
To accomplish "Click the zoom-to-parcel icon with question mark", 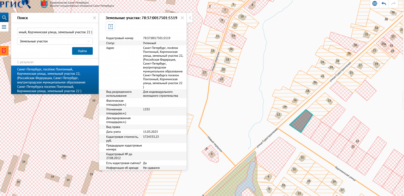I will coord(110,26).
